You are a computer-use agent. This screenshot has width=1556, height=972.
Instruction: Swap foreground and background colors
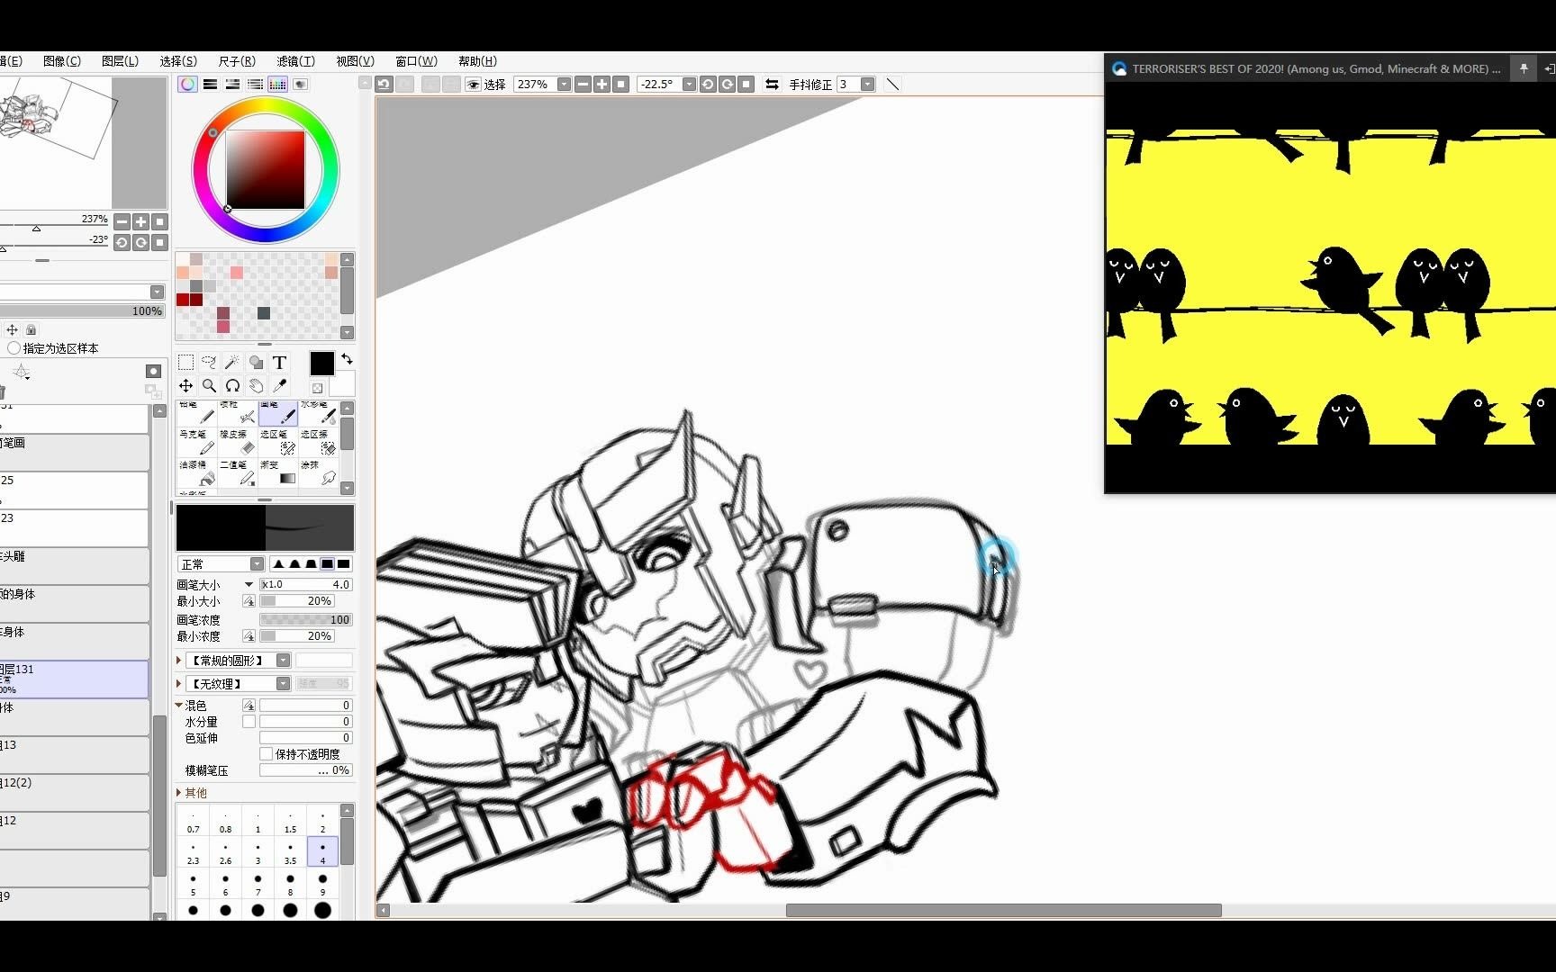[347, 359]
